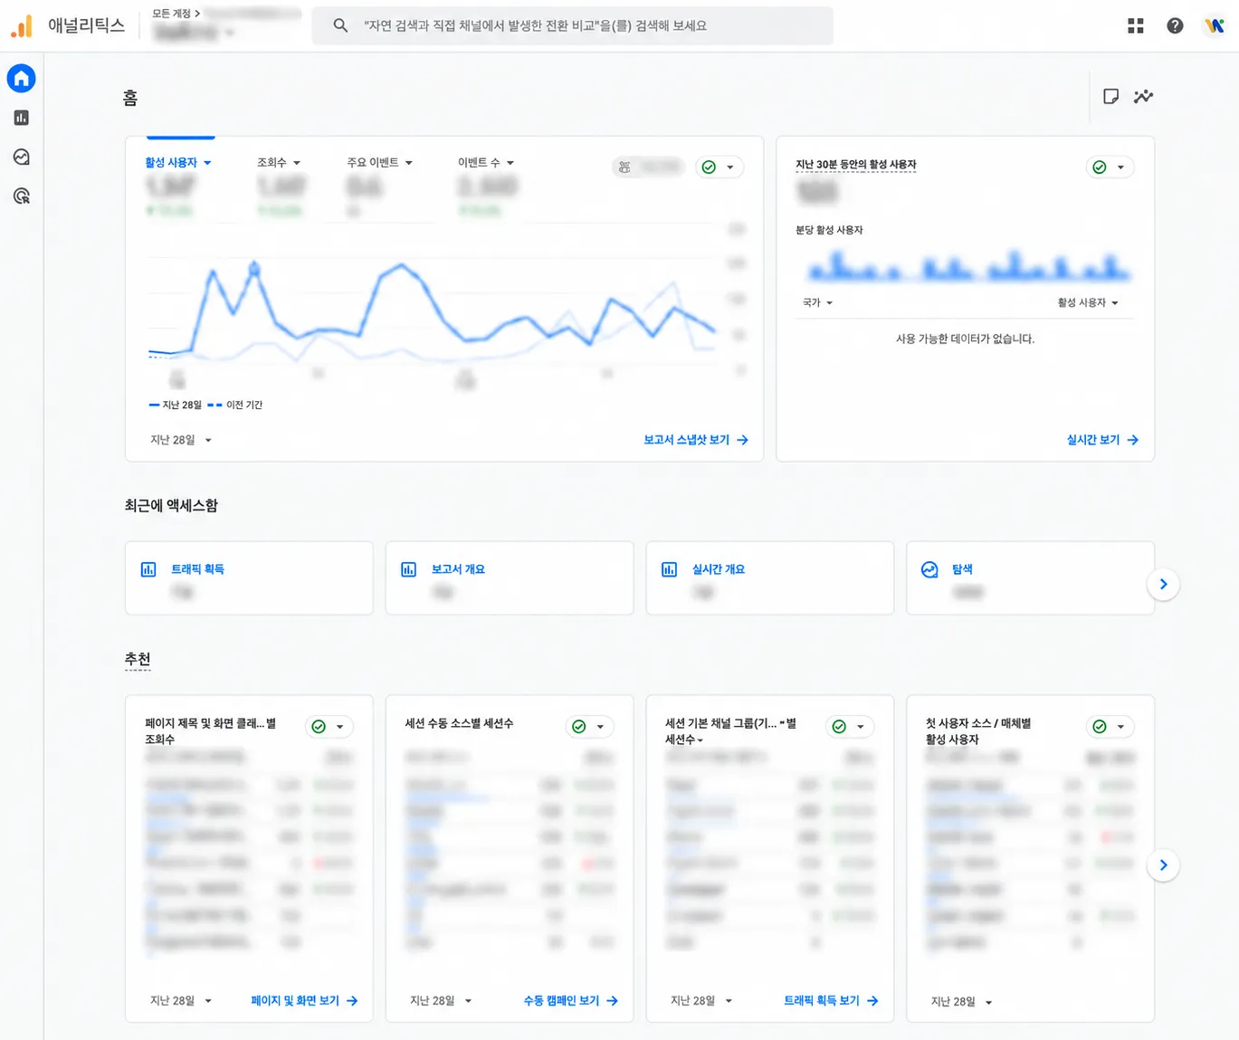Click the 추천 section heading
This screenshot has width=1239, height=1040.
click(138, 659)
